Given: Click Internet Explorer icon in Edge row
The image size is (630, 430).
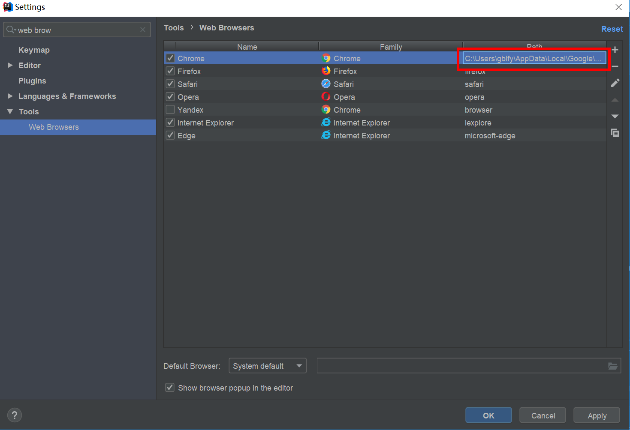Looking at the screenshot, I should pos(326,135).
